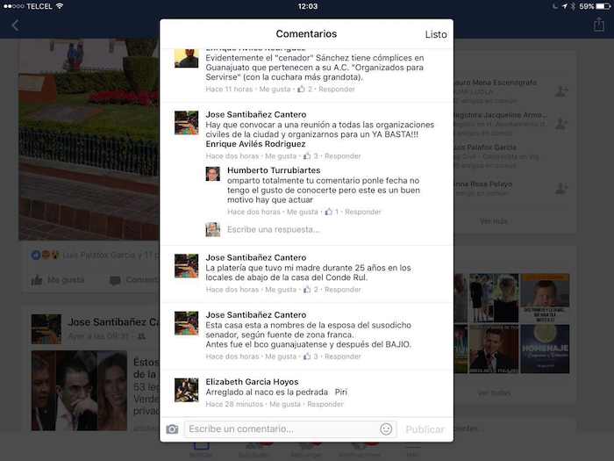This screenshot has height=461, width=614.
Task: Like Elizabeth Garcia Hoyos' comment via Me gusta
Action: click(285, 404)
